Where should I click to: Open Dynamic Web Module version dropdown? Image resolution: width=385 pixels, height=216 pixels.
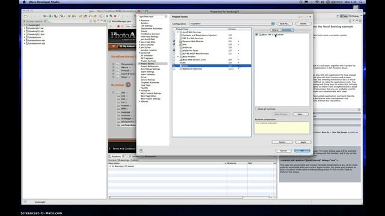[x=238, y=41]
